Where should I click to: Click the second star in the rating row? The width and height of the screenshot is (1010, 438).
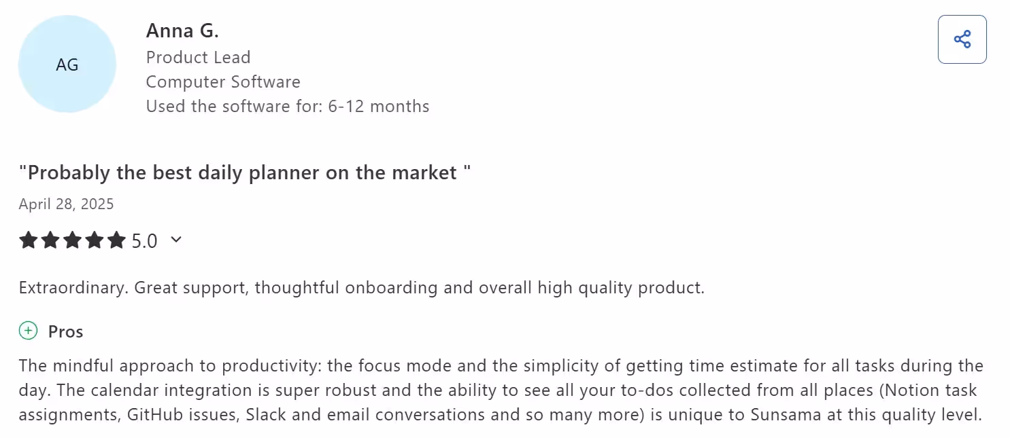50,240
